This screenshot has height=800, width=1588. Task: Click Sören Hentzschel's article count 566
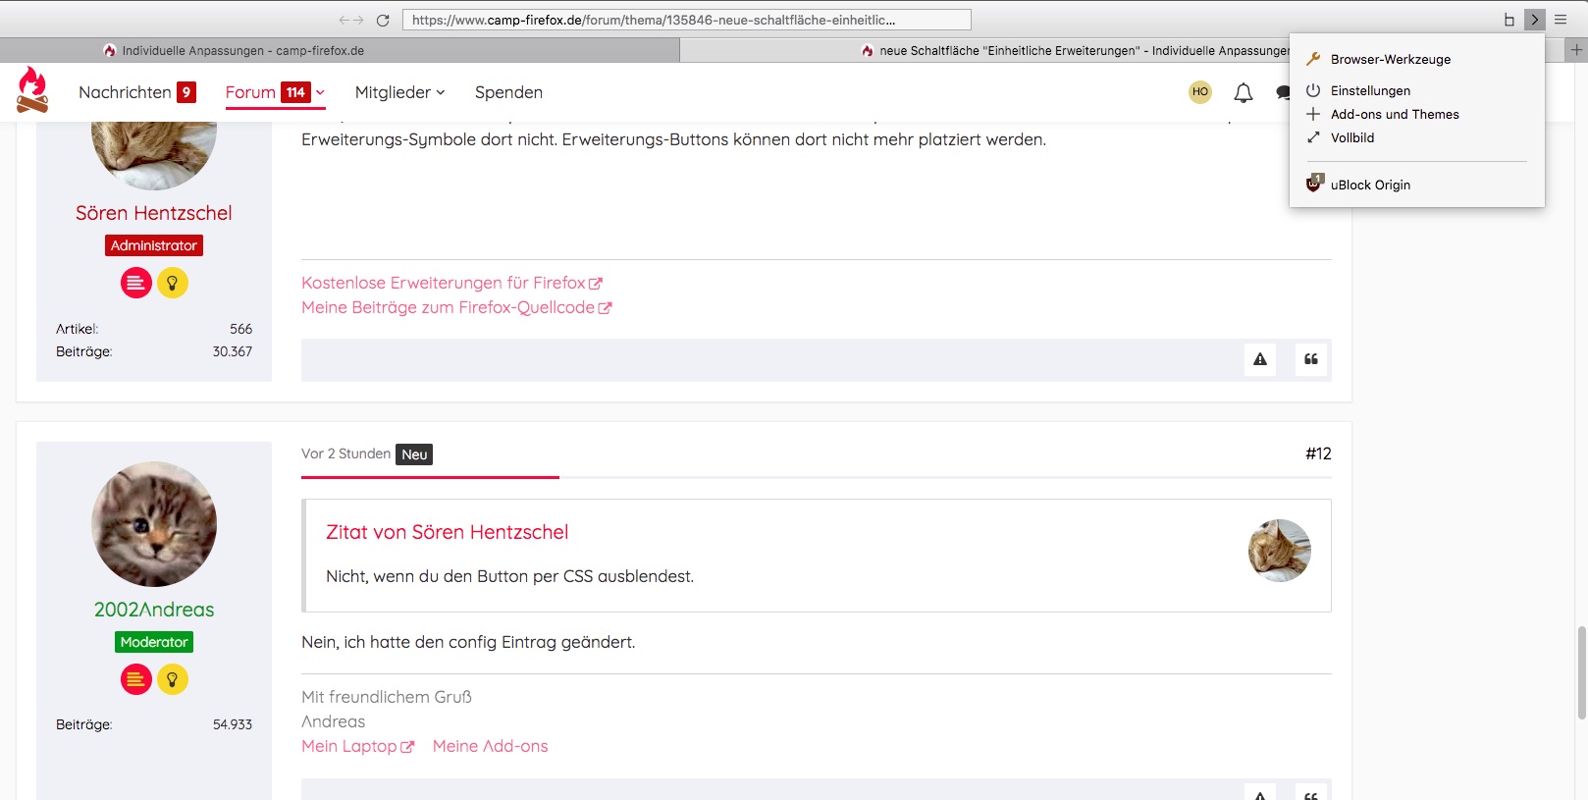tap(240, 329)
